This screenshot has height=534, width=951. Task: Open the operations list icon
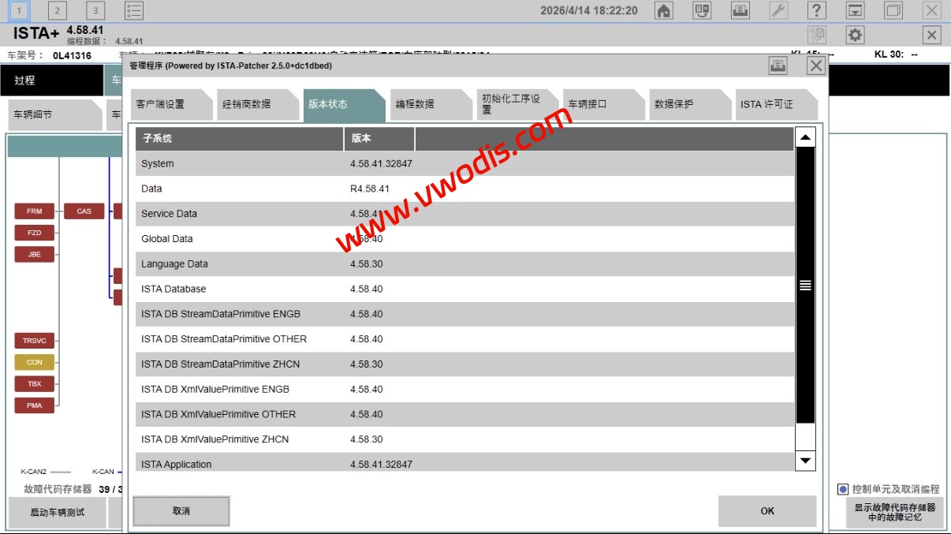(134, 10)
